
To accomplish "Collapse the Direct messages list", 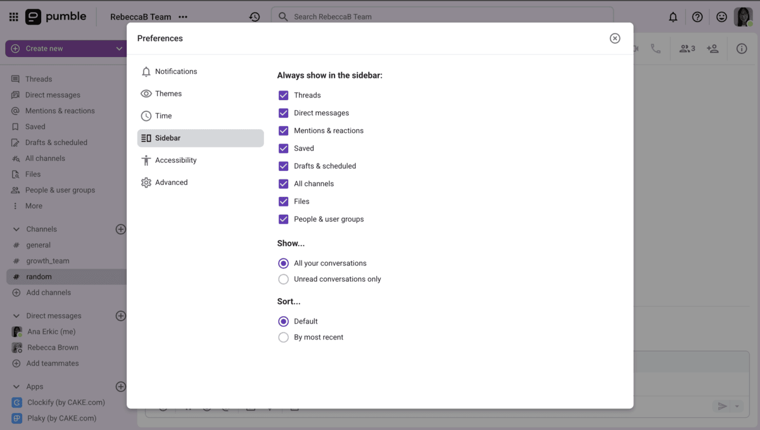I will tap(15, 315).
